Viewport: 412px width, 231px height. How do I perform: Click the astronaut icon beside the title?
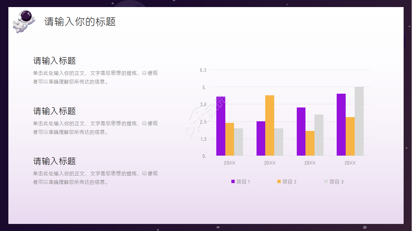coord(23,21)
